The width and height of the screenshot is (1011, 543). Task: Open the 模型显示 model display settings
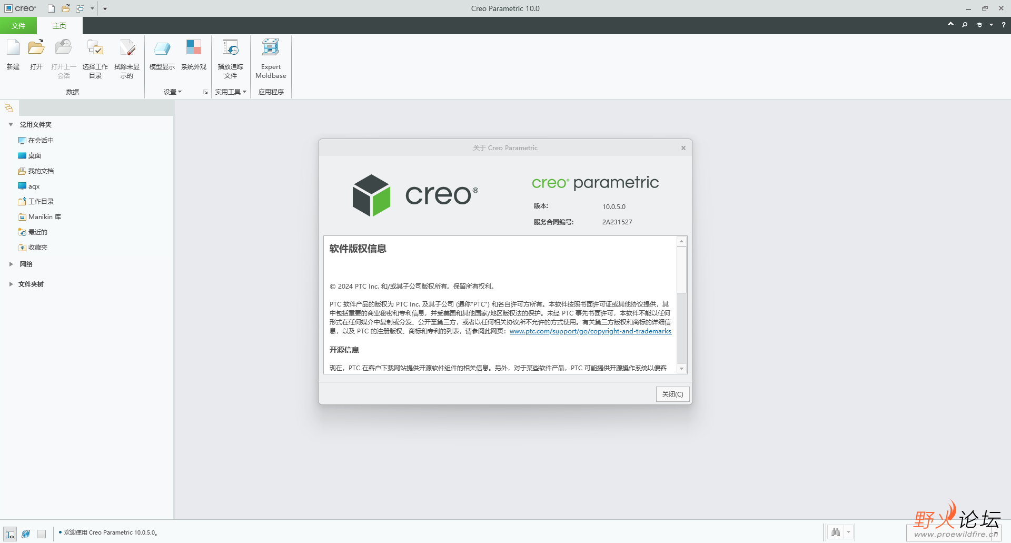click(162, 48)
